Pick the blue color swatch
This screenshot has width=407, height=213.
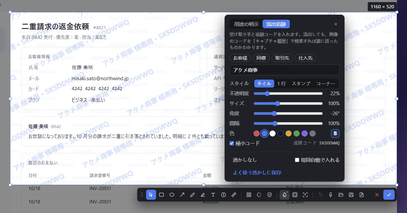pos(265,133)
